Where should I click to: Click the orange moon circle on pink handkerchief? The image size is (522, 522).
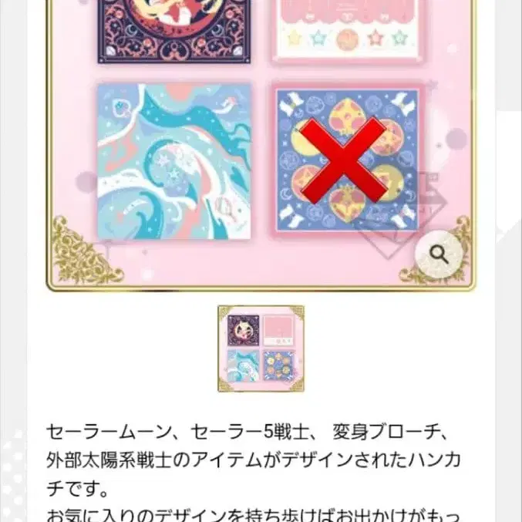pos(347,39)
